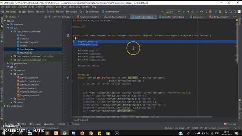Expand the mipmap folder
242x136 pixels.
pyautogui.click(x=11, y=99)
